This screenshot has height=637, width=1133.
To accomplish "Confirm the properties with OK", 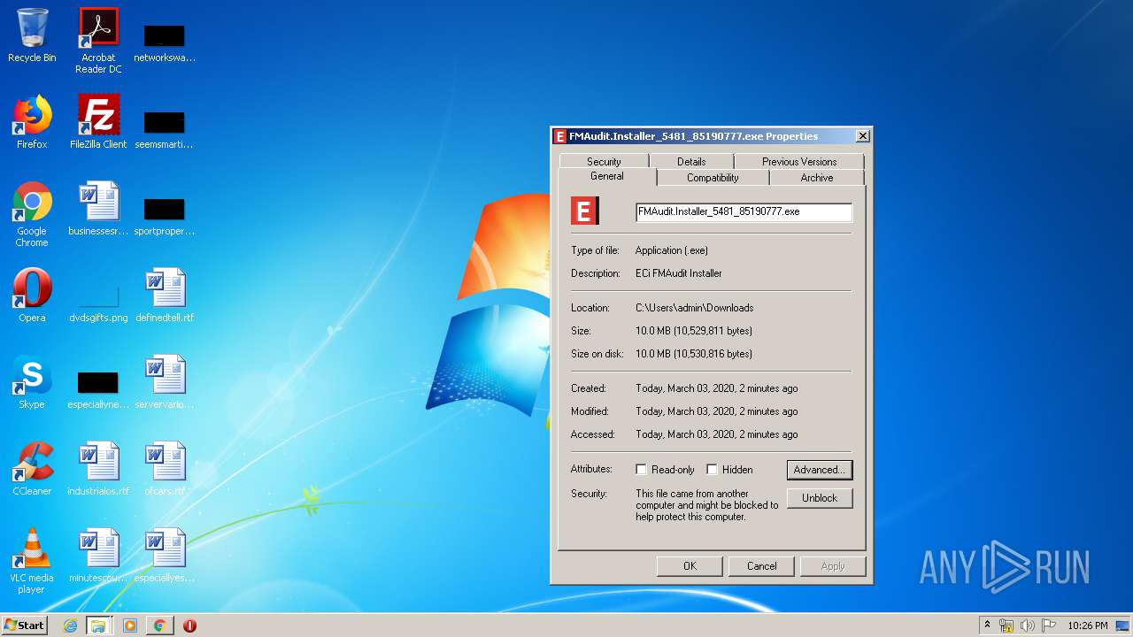I will 690,566.
